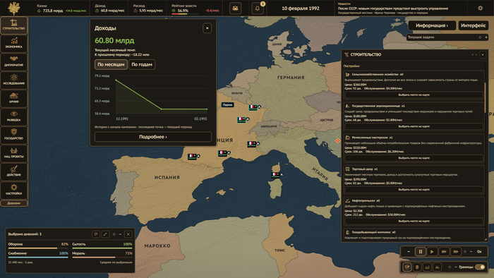Switch the income chart to По месяцам
The image size is (494, 278).
click(x=111, y=64)
